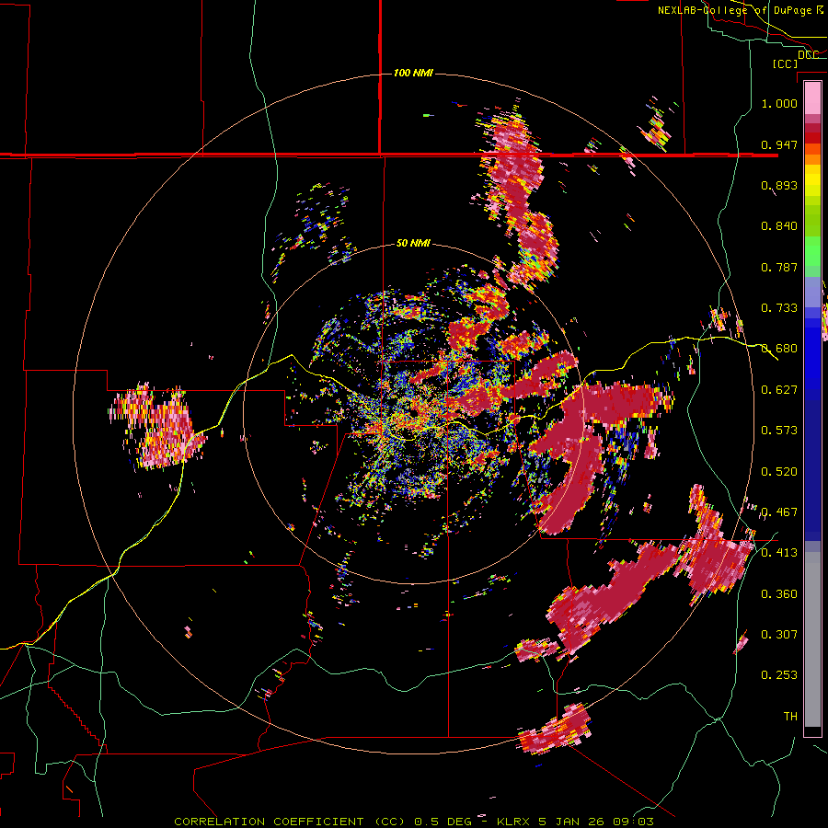
Task: Click the 50 NMI range ring label
Action: [x=413, y=243]
